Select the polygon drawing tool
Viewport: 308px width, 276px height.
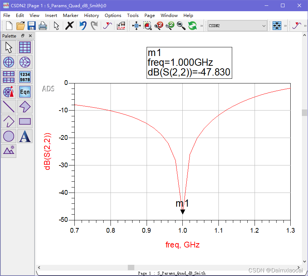[25, 107]
